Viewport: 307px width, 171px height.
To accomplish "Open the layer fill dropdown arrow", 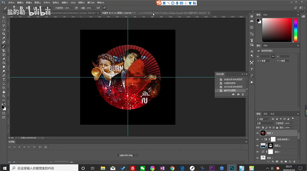I will [x=292, y=128].
